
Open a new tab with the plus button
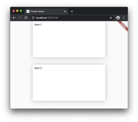[x=72, y=11]
